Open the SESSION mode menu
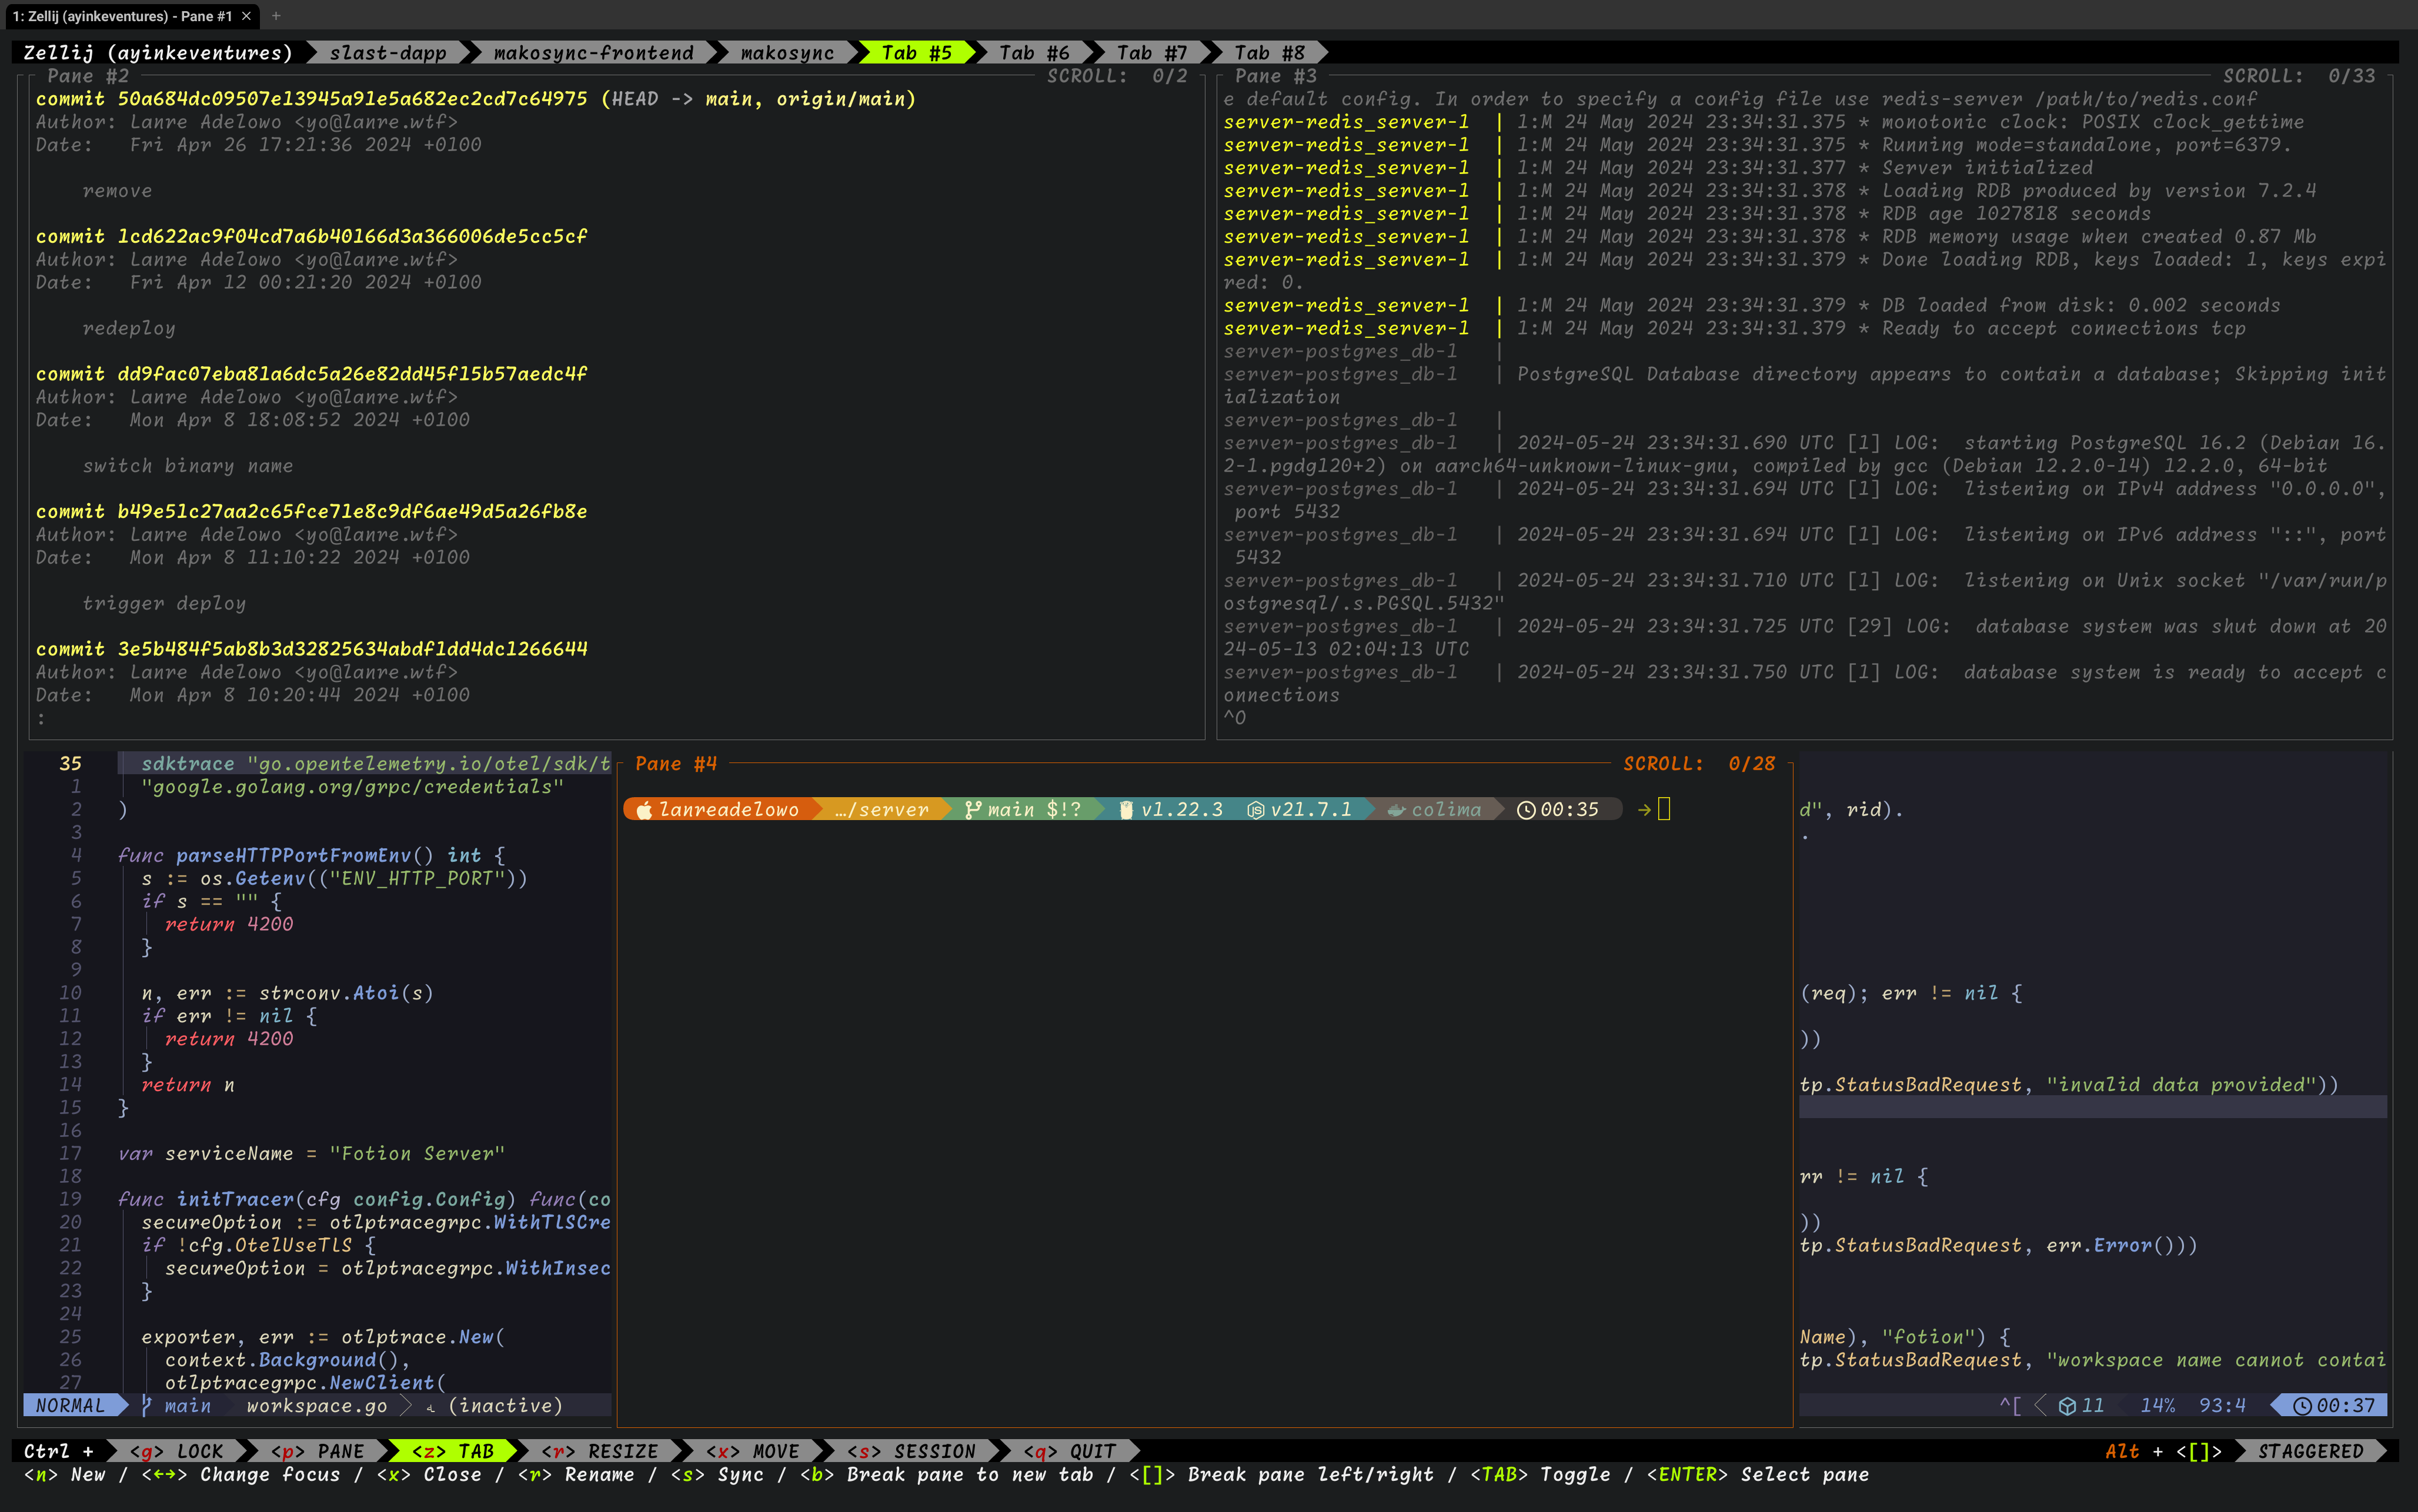 [x=911, y=1451]
